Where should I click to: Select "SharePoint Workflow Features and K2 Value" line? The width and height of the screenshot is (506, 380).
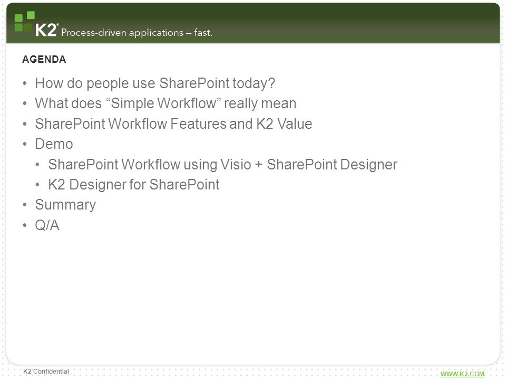[173, 123]
